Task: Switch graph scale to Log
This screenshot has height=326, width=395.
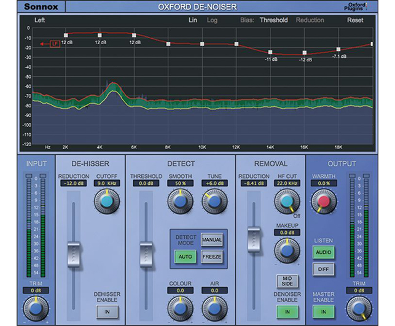Action: click(212, 20)
